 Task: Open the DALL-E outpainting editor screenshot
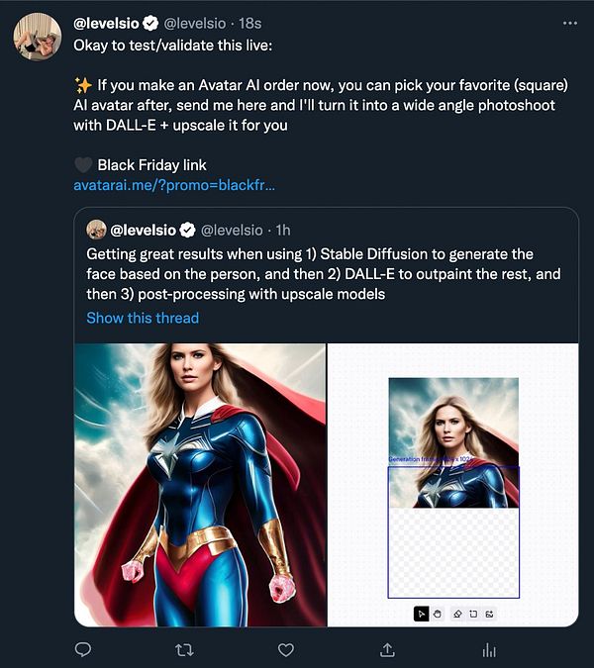(x=452, y=484)
